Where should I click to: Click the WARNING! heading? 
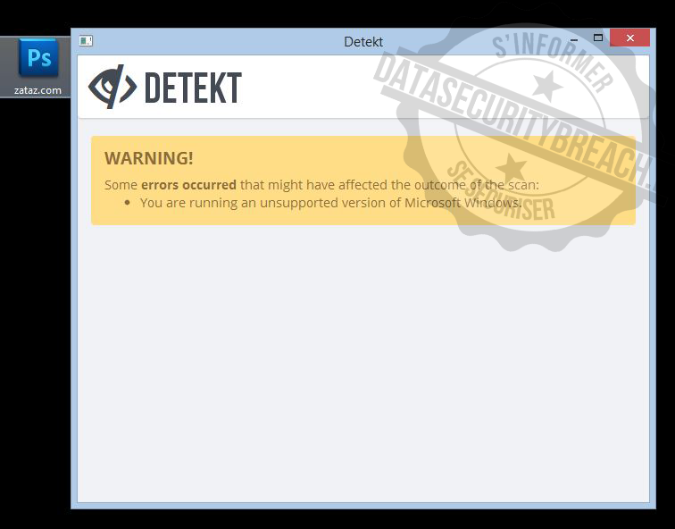[149, 158]
